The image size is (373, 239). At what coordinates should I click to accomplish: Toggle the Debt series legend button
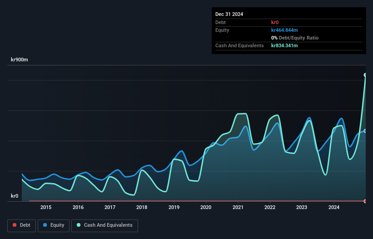point(20,225)
